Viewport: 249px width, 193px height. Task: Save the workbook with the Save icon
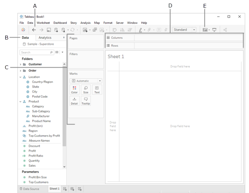pyautogui.click(x=49, y=30)
